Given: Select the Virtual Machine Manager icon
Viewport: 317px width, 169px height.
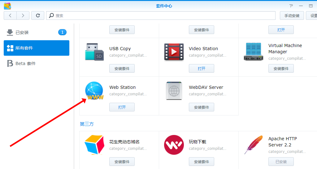Looking at the screenshot, I should tap(253, 52).
